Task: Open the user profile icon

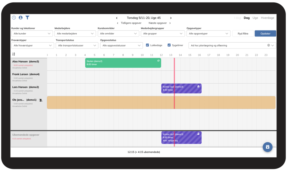Action: point(21,17)
